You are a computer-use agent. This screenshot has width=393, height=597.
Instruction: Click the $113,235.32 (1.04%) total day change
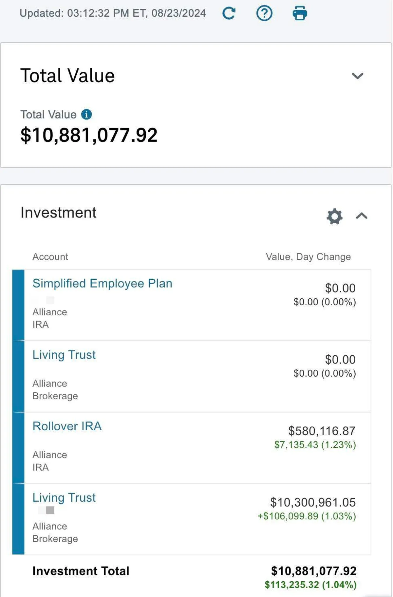310,585
